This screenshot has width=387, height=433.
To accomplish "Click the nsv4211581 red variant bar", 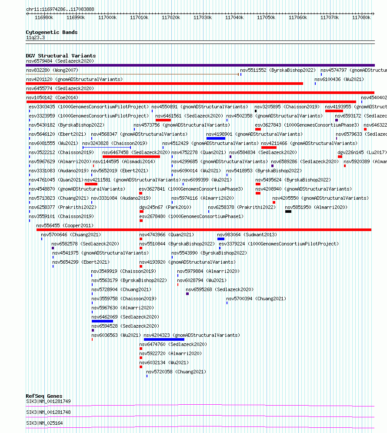I will pos(91,184).
